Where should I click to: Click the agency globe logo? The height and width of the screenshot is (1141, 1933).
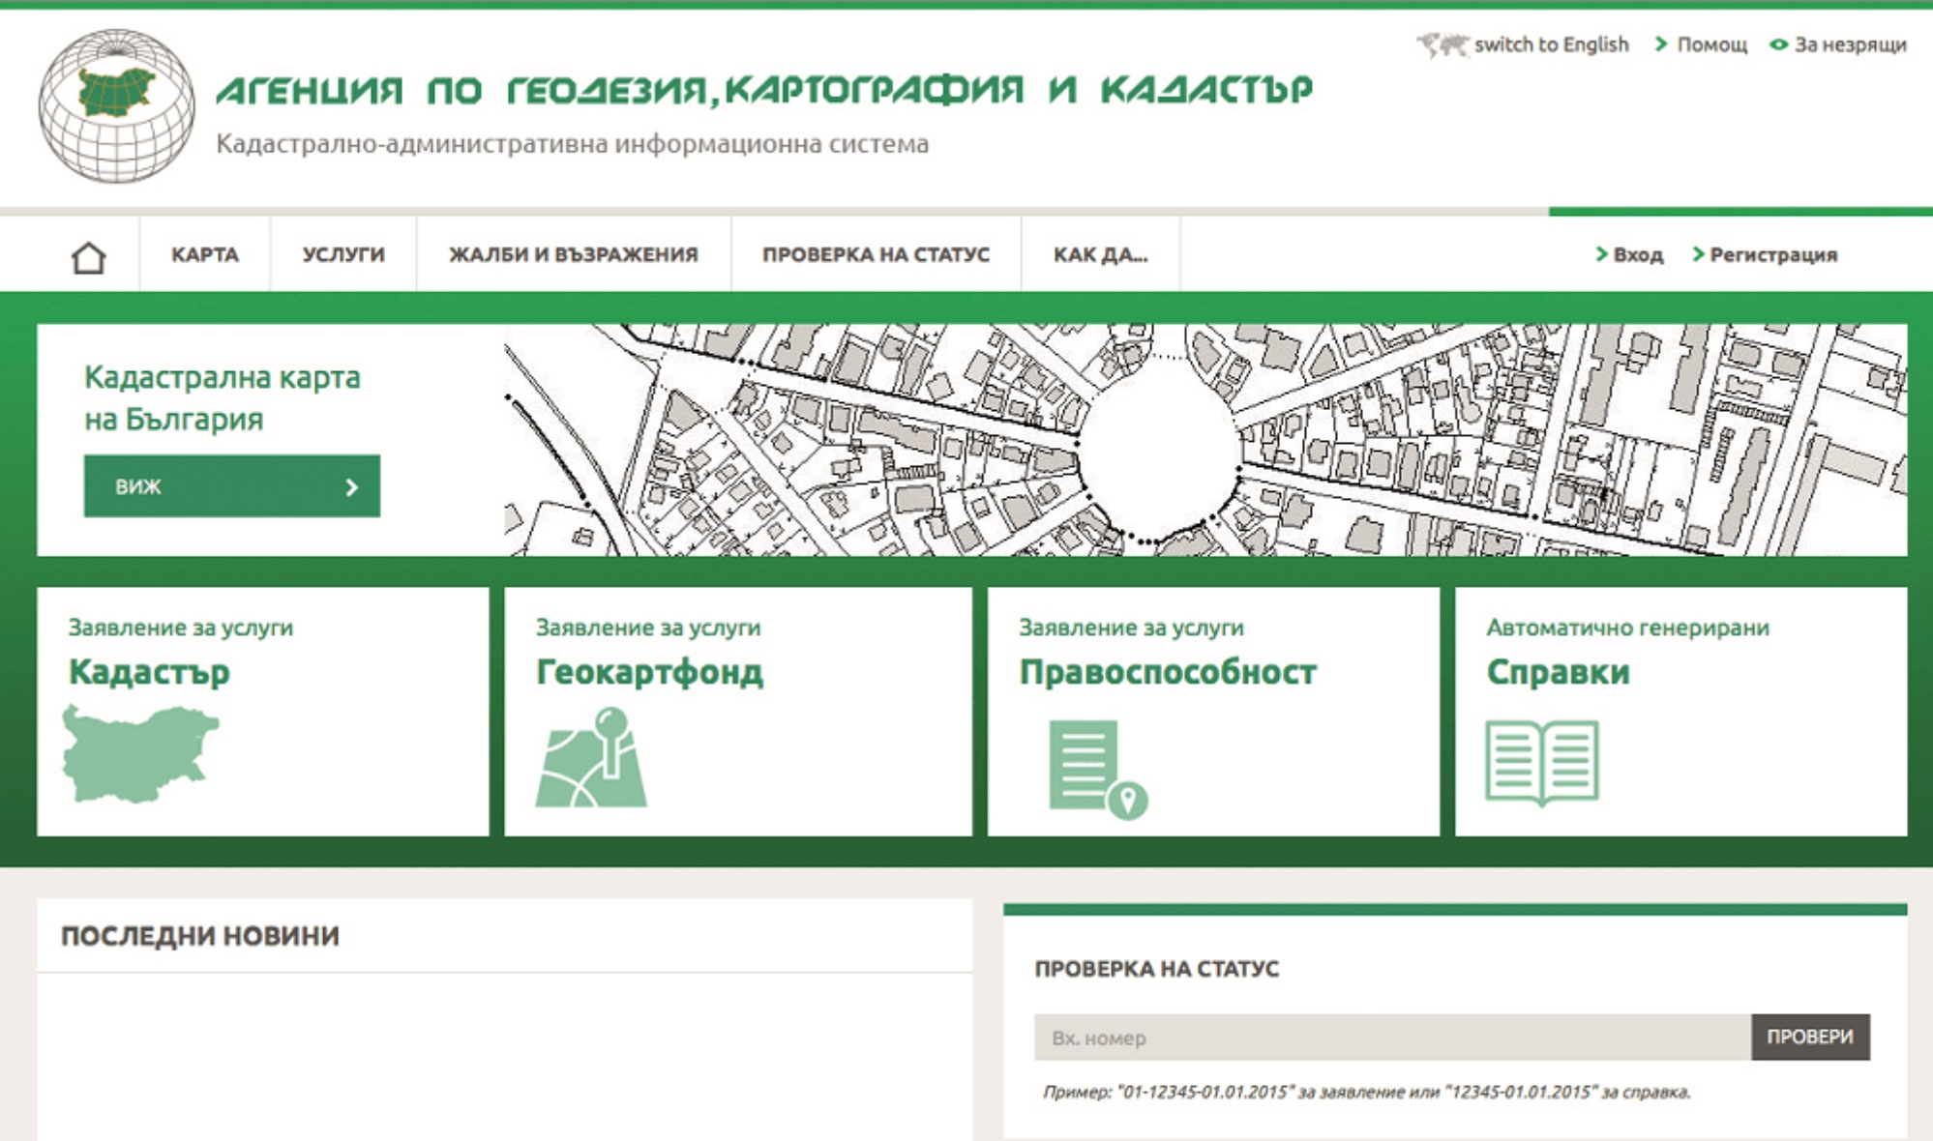[116, 104]
